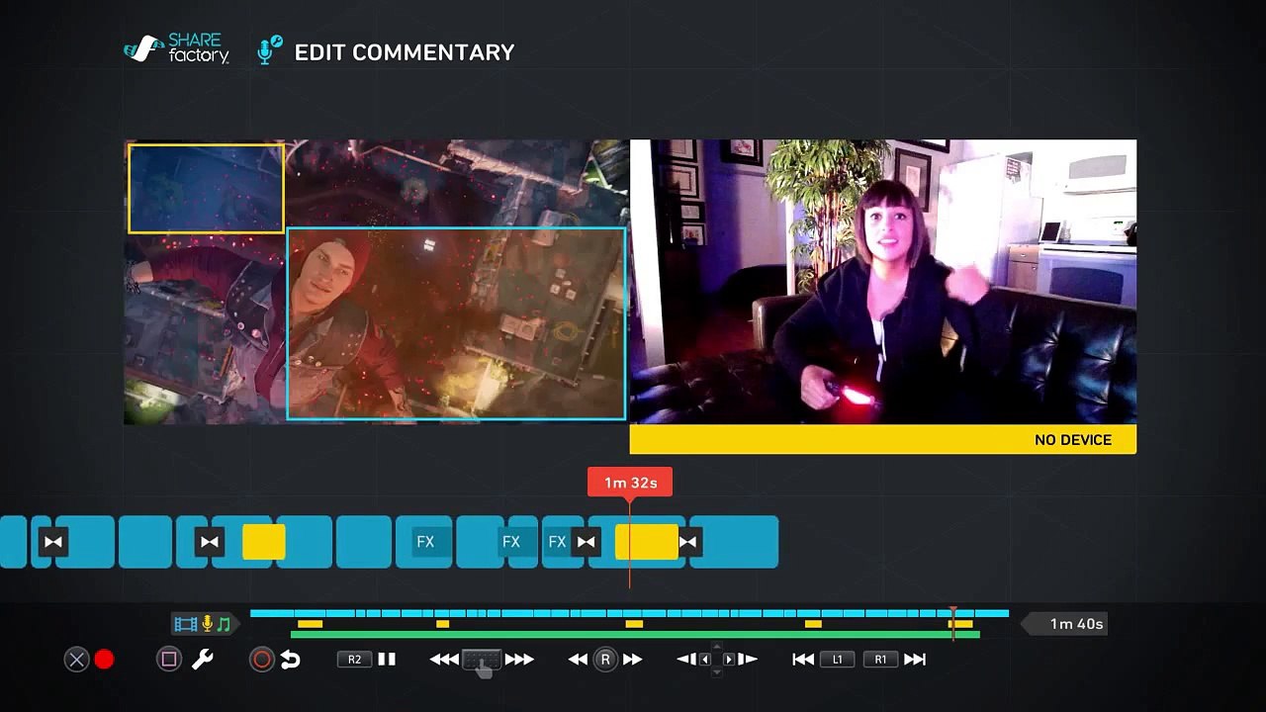Select the second transition icon beside the yellow clip
1266x712 pixels.
(209, 542)
